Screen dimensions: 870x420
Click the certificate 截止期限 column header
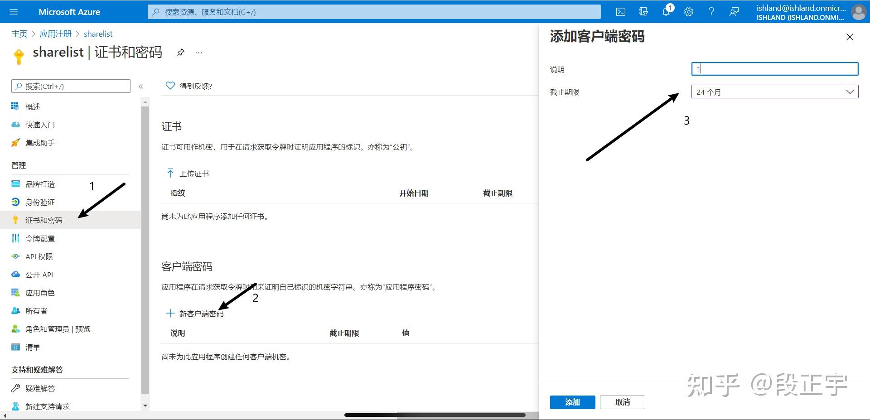498,193
